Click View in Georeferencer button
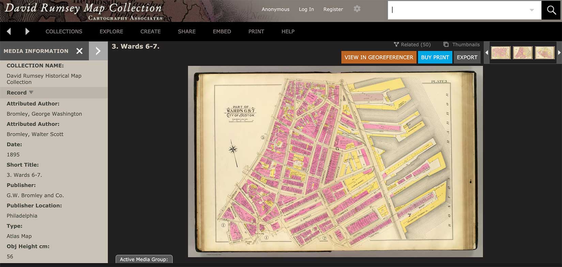Viewport: 562px width, 267px height. coord(379,57)
